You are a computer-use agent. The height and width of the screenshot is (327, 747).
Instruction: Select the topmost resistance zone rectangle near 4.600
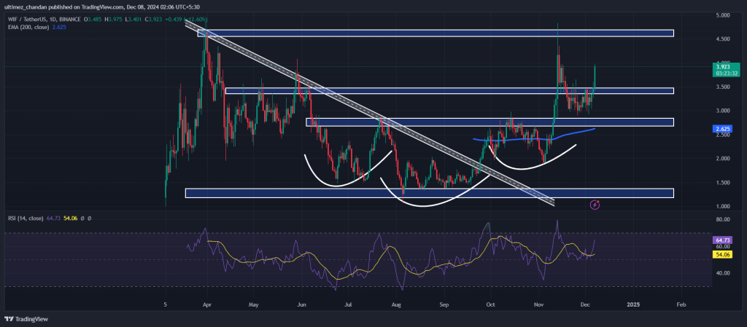click(x=438, y=34)
